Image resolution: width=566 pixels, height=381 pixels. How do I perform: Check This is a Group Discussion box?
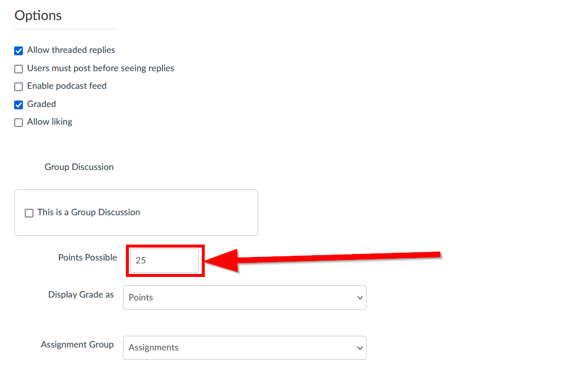click(x=29, y=213)
